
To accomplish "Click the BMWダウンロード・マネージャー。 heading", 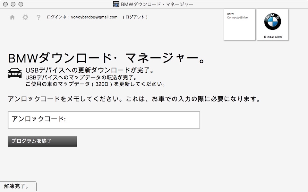I will tap(107, 58).
